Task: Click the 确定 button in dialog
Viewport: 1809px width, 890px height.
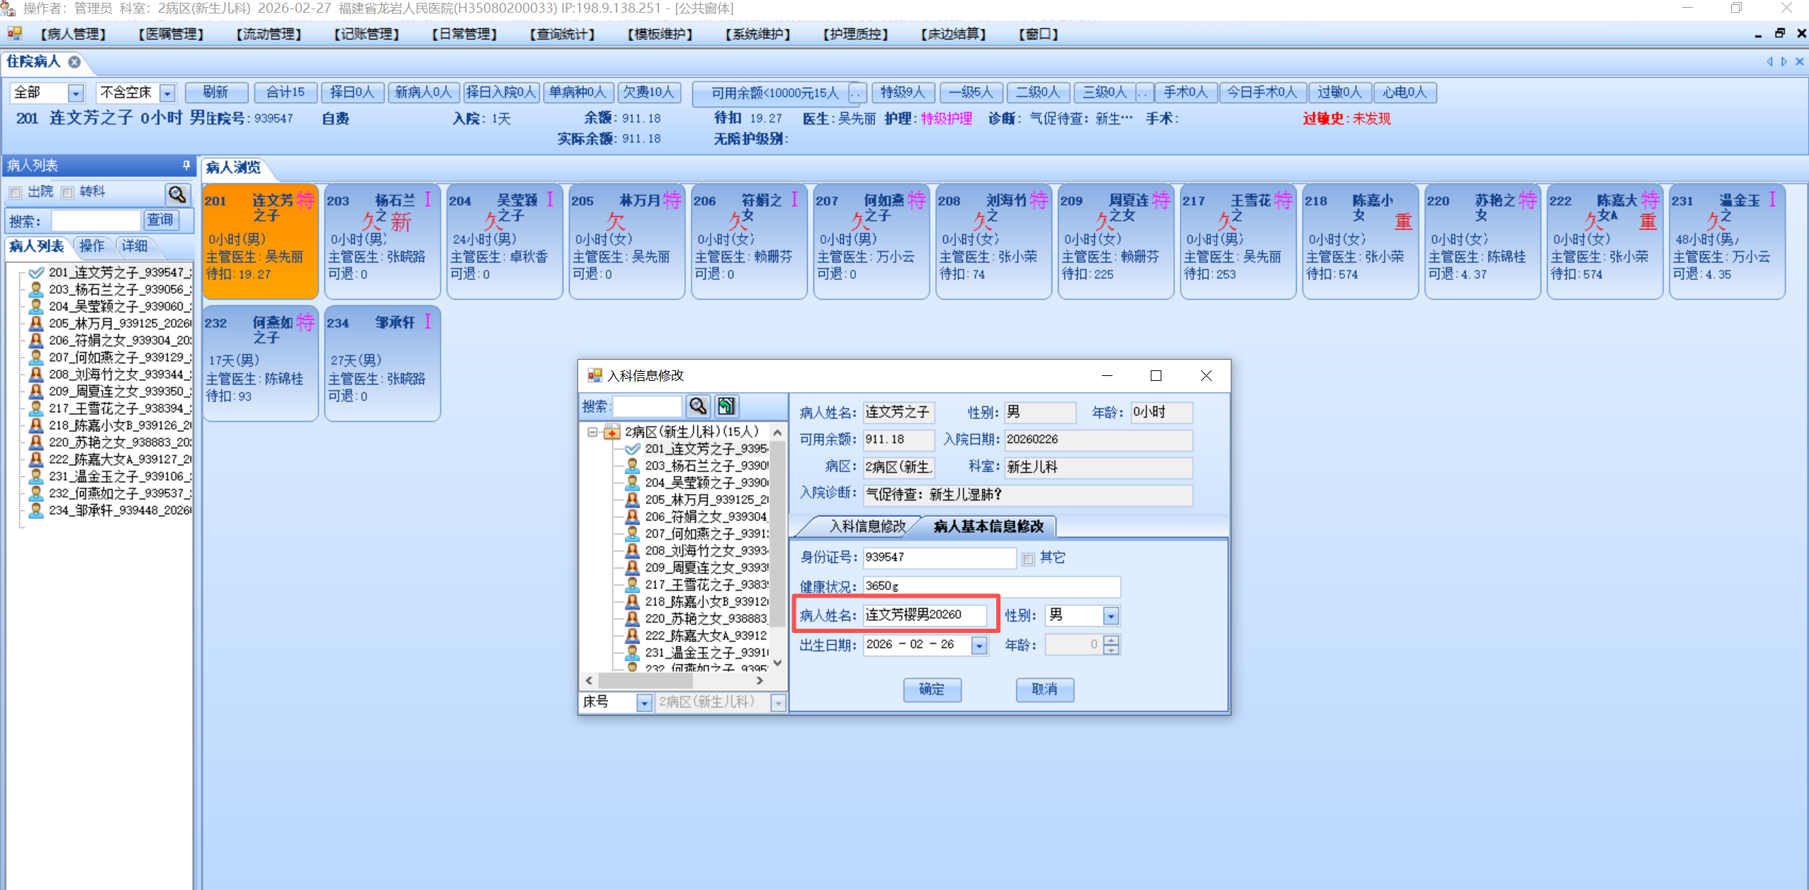Action: tap(931, 689)
